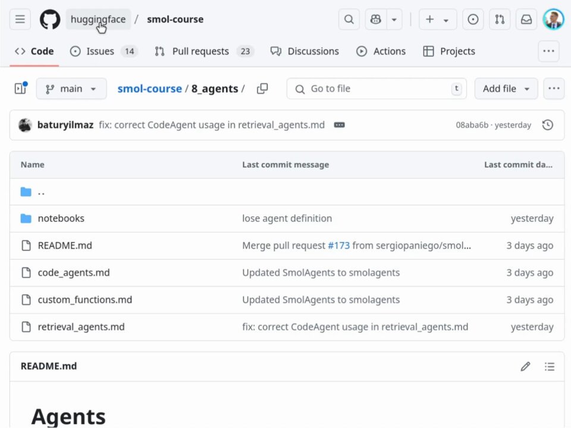571x428 pixels.
Task: Toggle the file tree side panel
Action: (x=20, y=89)
